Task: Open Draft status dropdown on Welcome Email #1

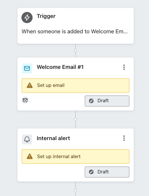Action: 107,101
